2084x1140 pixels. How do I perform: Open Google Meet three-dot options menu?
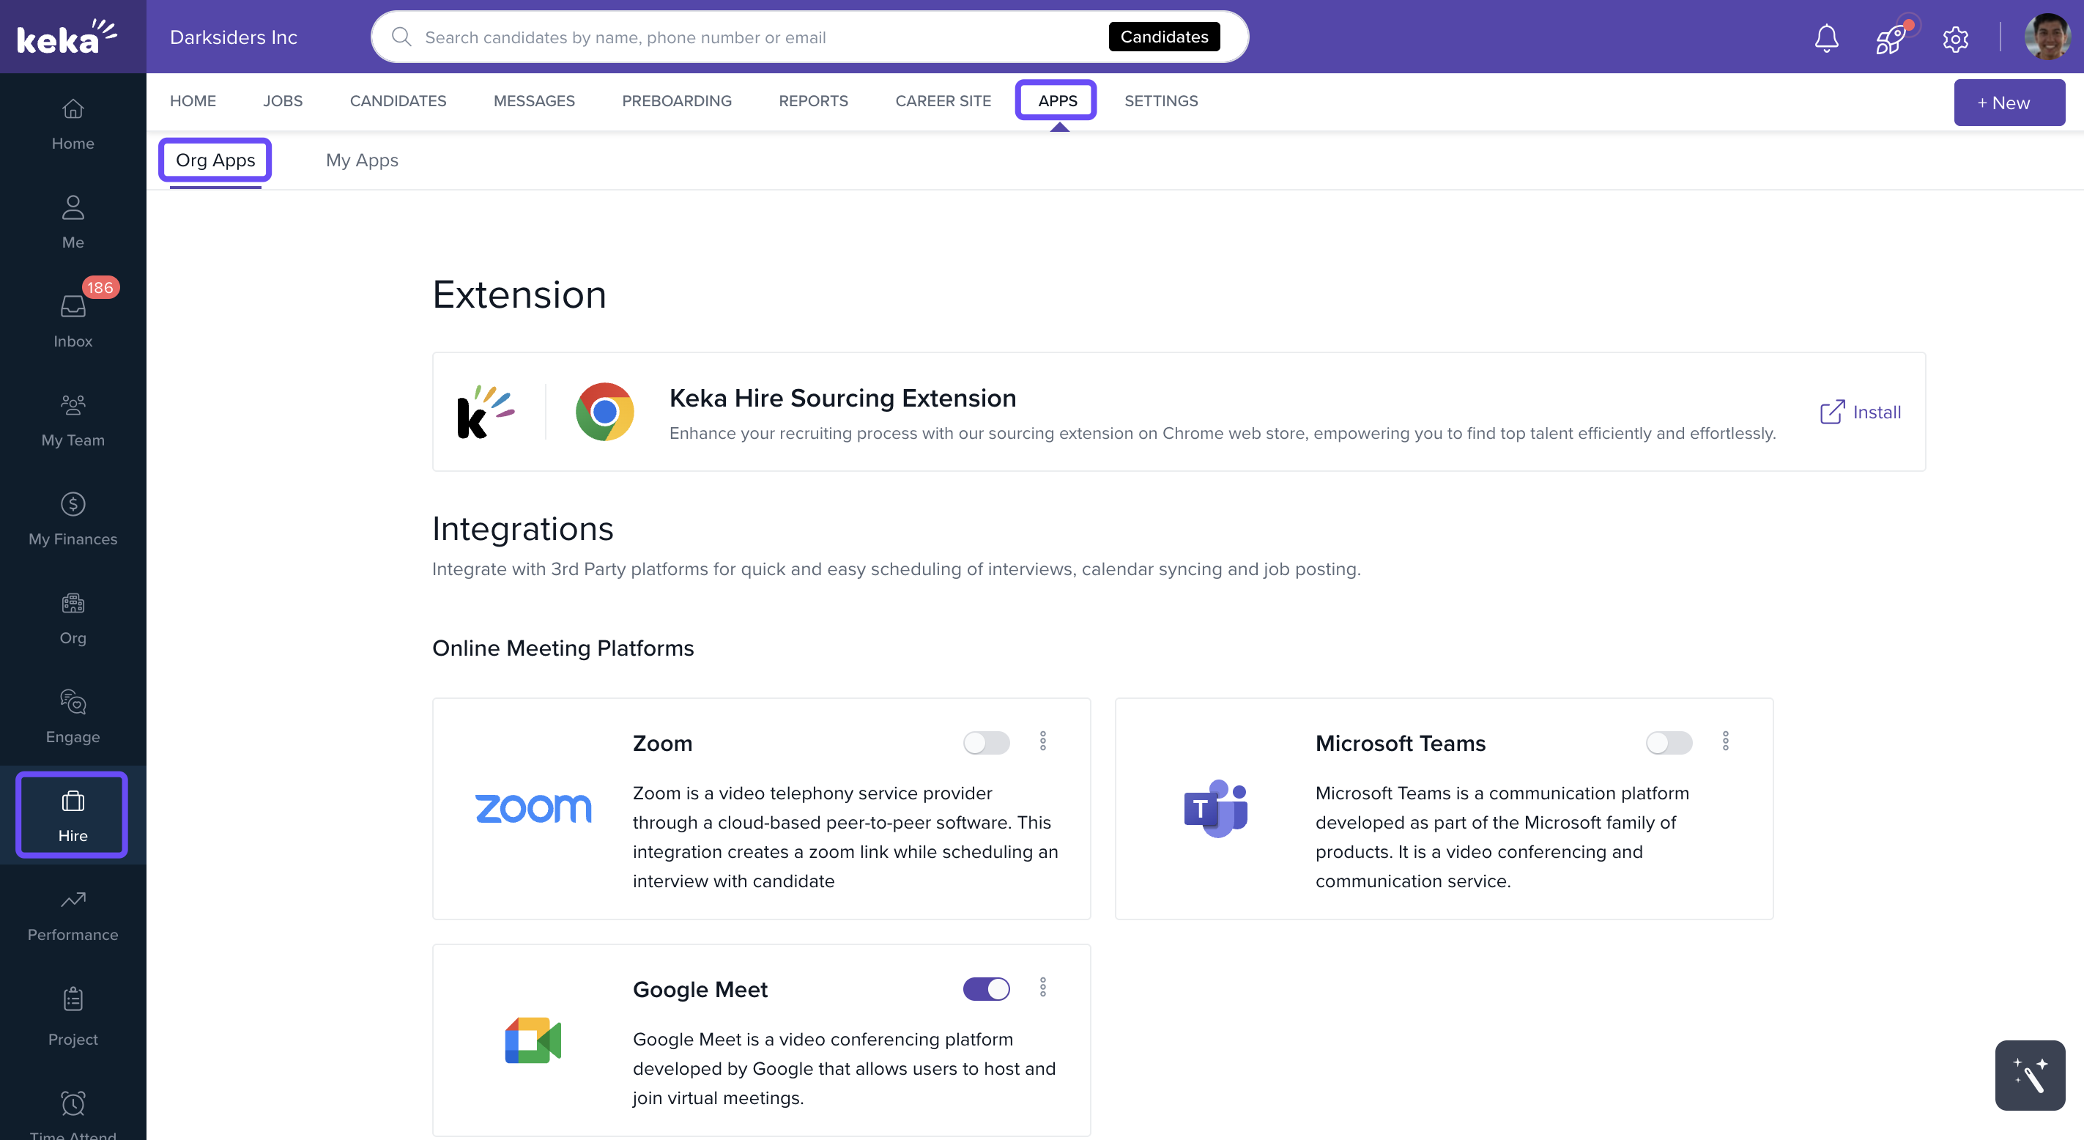click(1043, 986)
